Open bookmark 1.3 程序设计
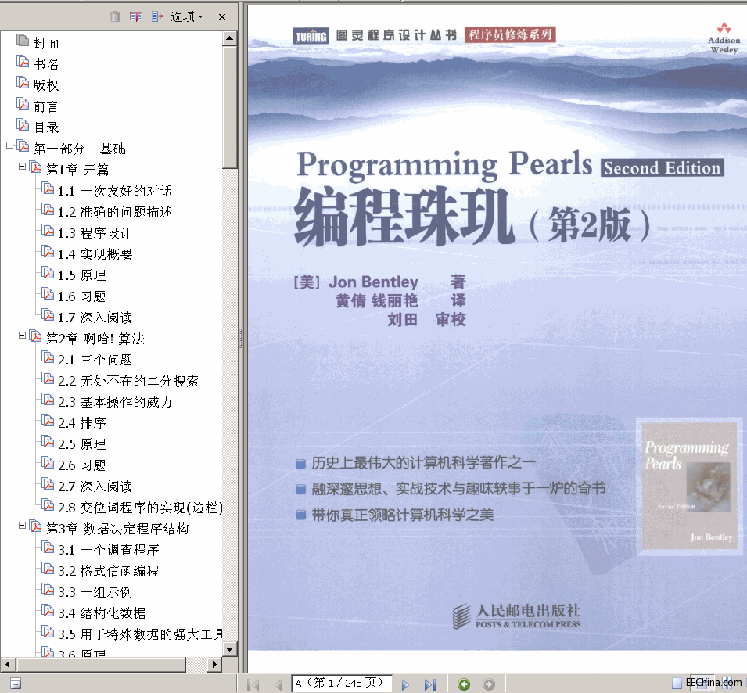The width and height of the screenshot is (747, 693). point(94,233)
